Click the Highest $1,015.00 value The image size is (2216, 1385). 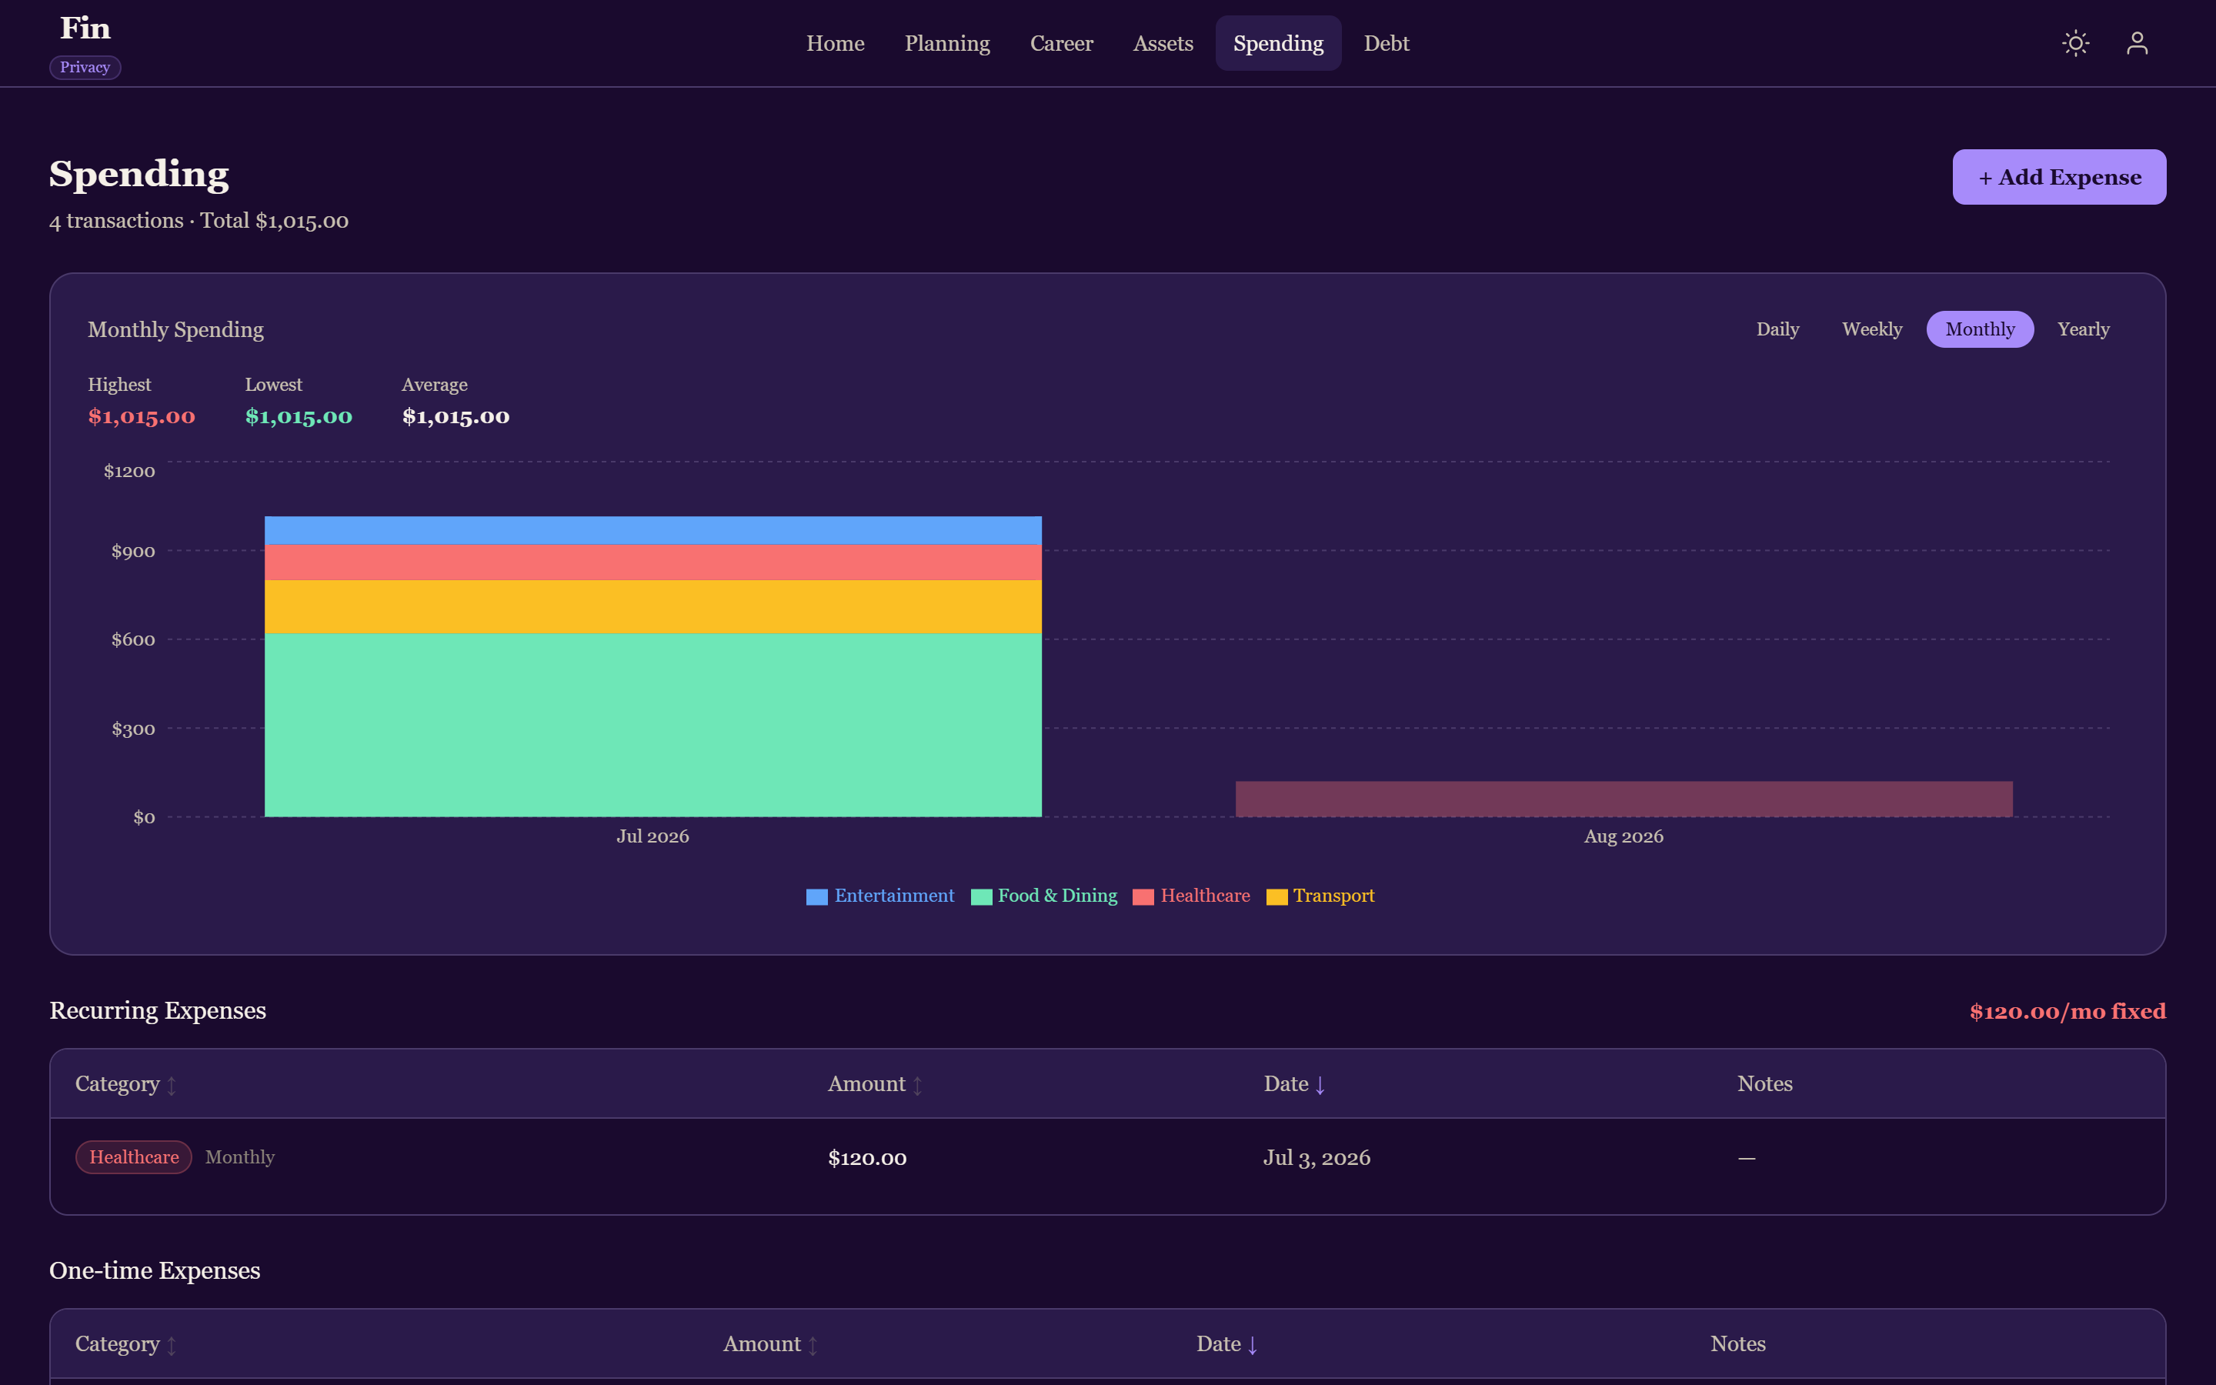tap(142, 417)
